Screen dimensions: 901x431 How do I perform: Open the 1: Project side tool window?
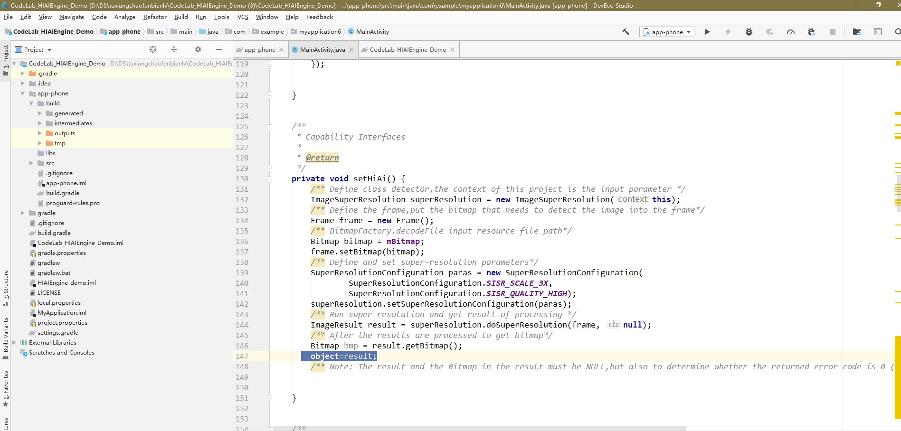pyautogui.click(x=5, y=60)
